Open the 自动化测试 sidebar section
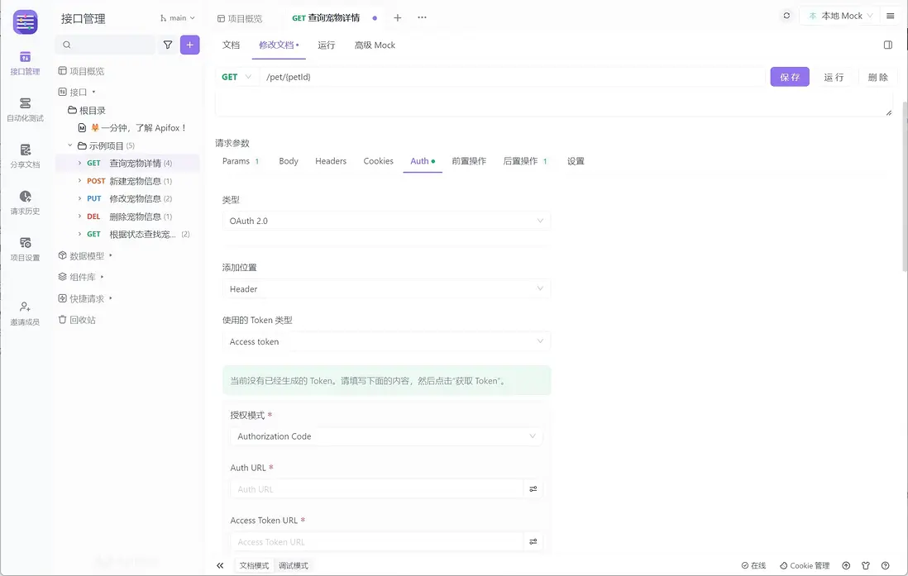The width and height of the screenshot is (908, 576). [25, 109]
